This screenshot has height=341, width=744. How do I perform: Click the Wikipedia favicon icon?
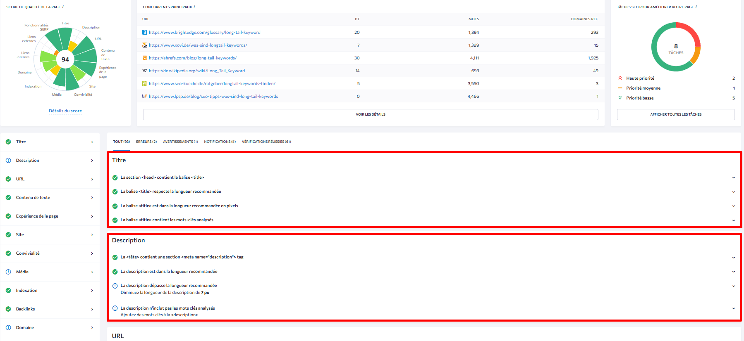145,71
